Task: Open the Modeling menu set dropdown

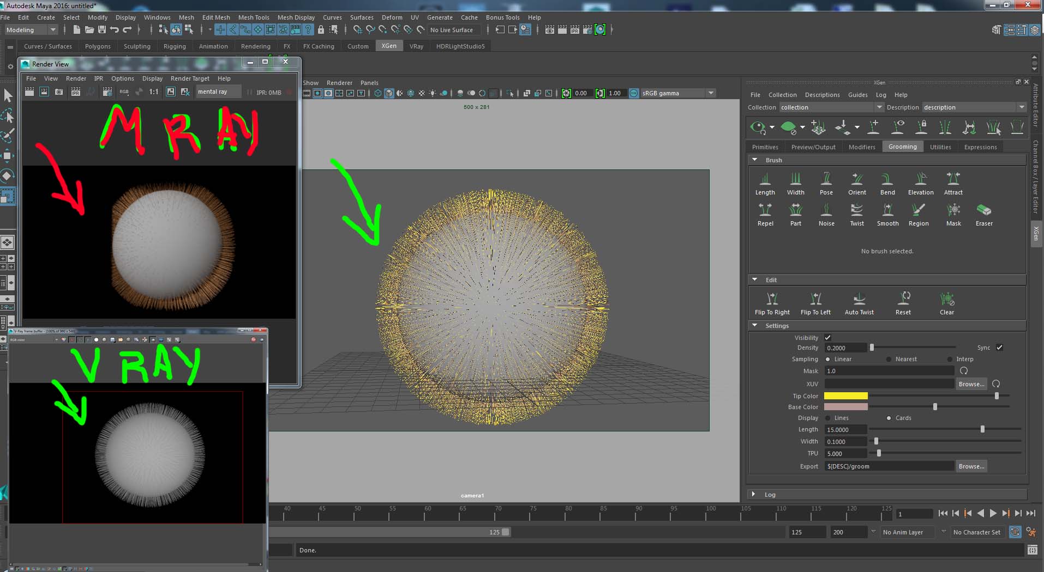Action: (x=31, y=30)
